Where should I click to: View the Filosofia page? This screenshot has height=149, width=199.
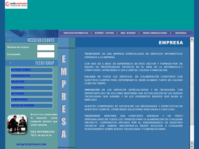[x=32, y=88]
